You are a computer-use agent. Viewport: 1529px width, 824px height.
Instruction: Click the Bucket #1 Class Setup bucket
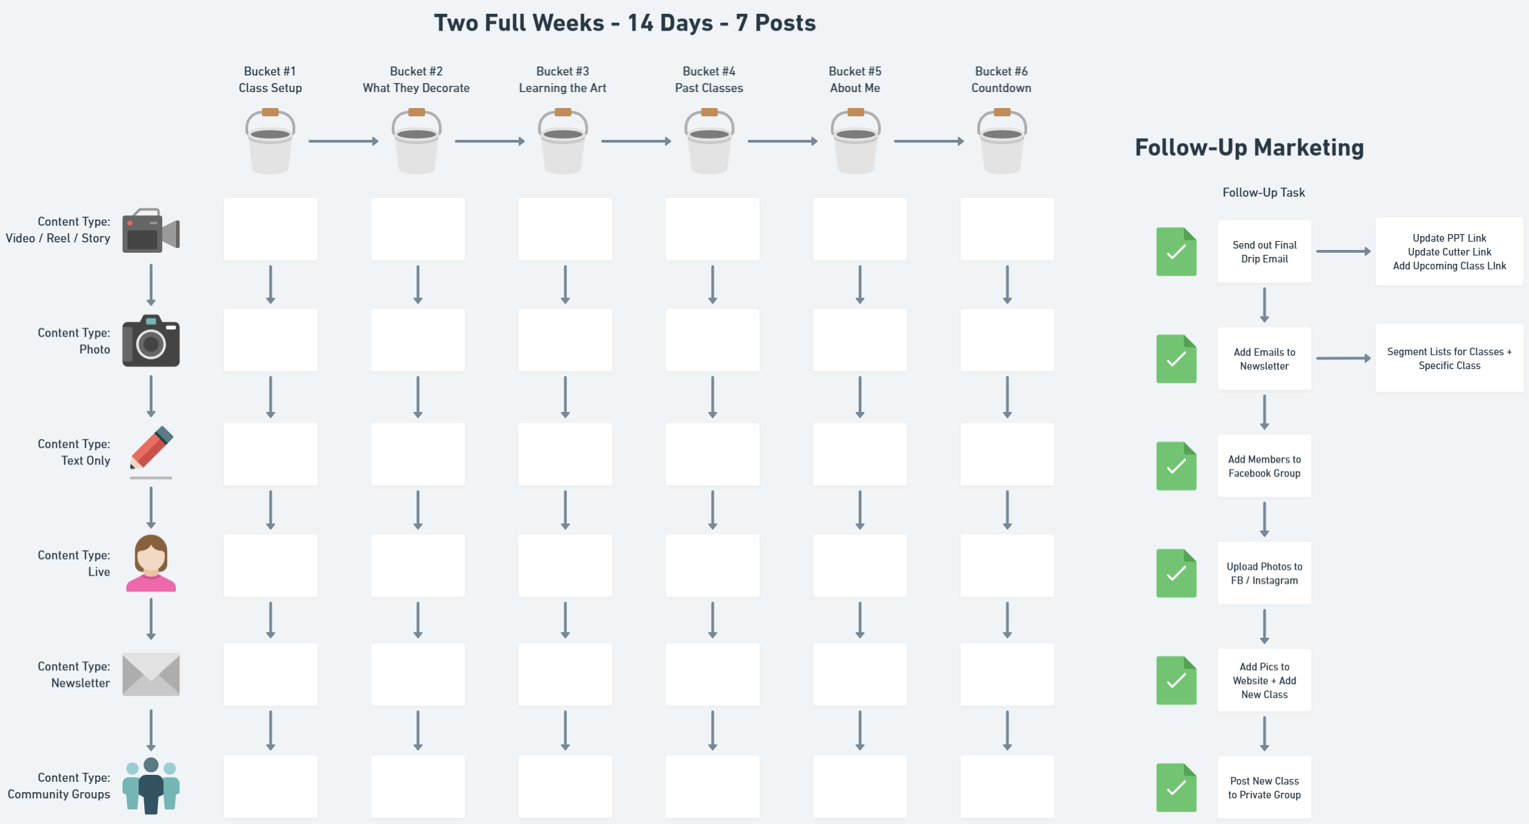click(x=270, y=142)
